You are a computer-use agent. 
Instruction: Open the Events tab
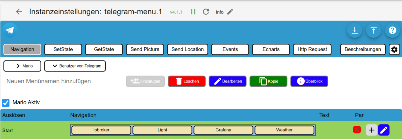[230, 49]
